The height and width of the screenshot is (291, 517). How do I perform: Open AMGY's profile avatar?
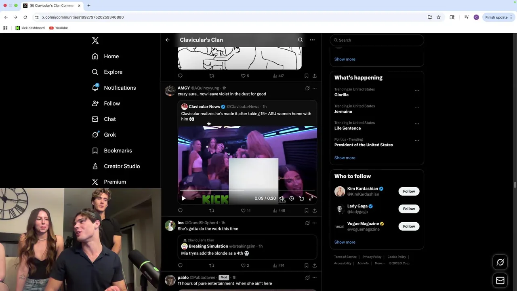[170, 91]
